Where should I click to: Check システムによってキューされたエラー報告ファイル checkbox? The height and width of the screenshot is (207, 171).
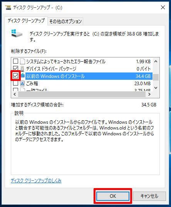[15, 61]
